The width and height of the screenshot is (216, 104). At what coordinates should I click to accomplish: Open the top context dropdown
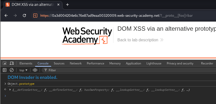pyautogui.click(x=23, y=70)
